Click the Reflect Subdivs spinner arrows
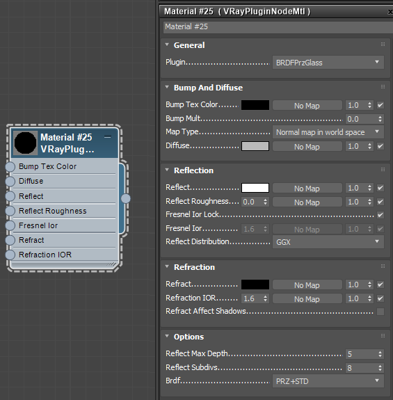The image size is (393, 400). pyautogui.click(x=380, y=368)
